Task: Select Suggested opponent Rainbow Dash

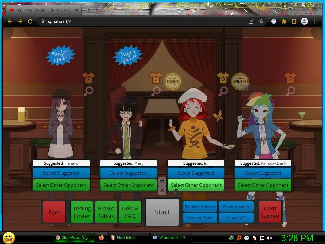Action: 263,173
